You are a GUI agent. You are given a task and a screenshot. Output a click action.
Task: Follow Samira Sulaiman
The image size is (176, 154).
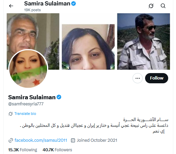(157, 78)
